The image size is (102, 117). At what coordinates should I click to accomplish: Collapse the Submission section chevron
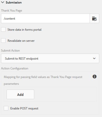(3, 2)
